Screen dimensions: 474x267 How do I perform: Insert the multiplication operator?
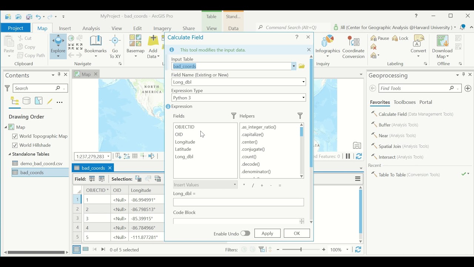pyautogui.click(x=244, y=185)
